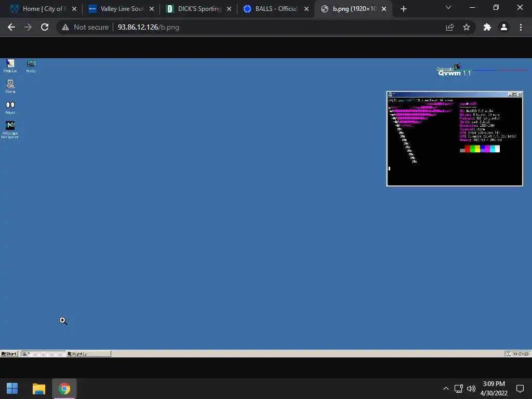The image size is (532, 399).
Task: Bookmark this page with the star icon
Action: 467,27
